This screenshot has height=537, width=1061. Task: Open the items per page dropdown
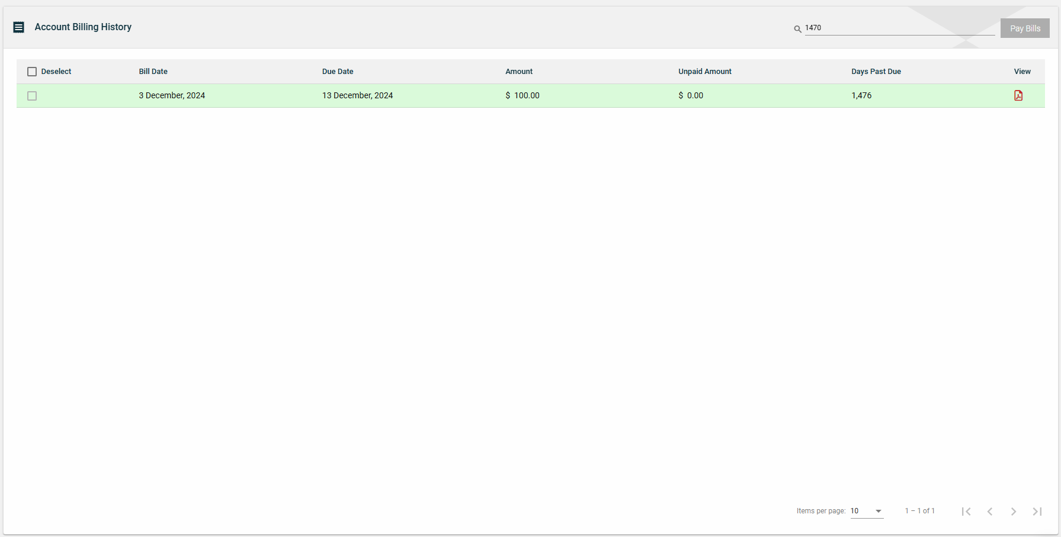[865, 511]
